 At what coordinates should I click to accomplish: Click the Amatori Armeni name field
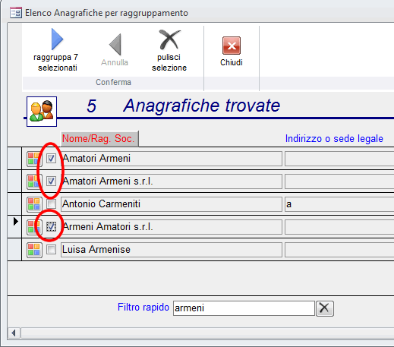point(172,159)
